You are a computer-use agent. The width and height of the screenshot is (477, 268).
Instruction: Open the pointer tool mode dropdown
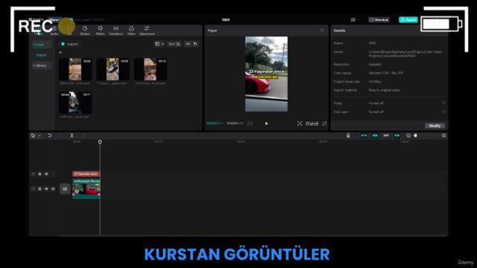click(x=40, y=135)
